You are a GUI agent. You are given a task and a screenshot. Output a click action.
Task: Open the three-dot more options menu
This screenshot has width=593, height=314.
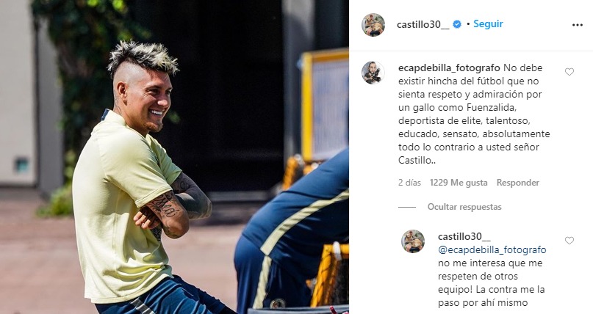(577, 25)
